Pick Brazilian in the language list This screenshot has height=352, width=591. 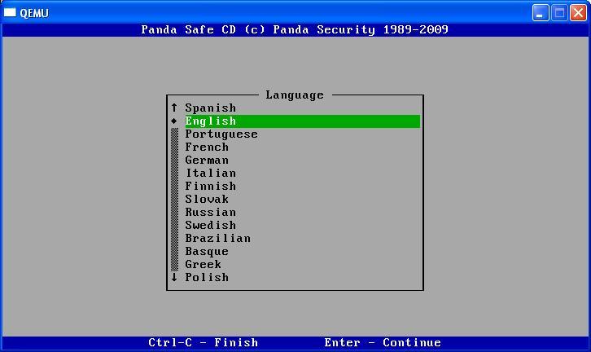pos(217,239)
